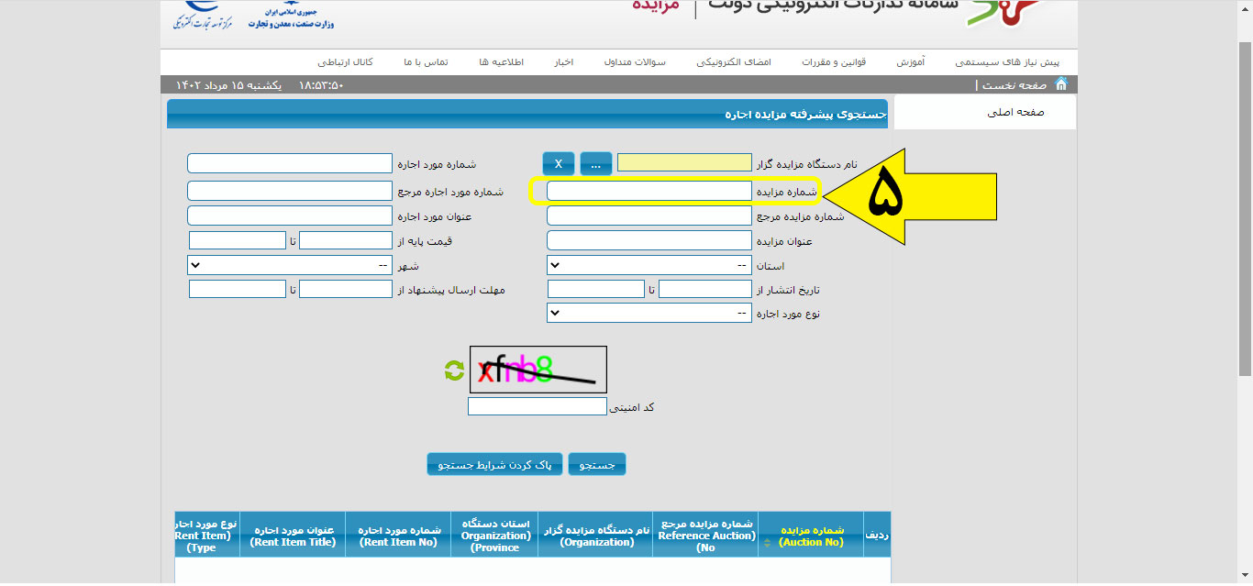Viewport: 1253px width, 586px height.
Task: Click the home icon beside صفحه نخست
Action: pos(1061,84)
